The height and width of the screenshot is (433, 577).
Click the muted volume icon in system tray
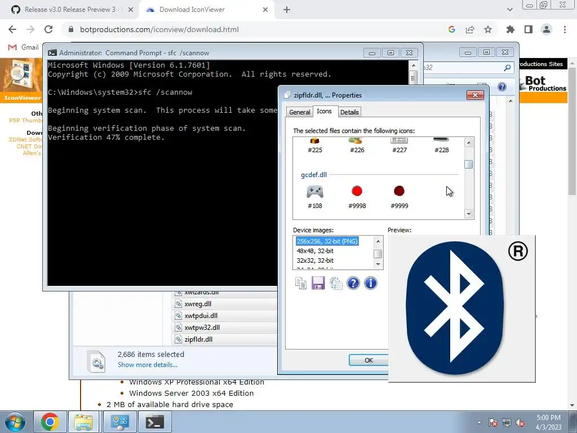(x=520, y=422)
